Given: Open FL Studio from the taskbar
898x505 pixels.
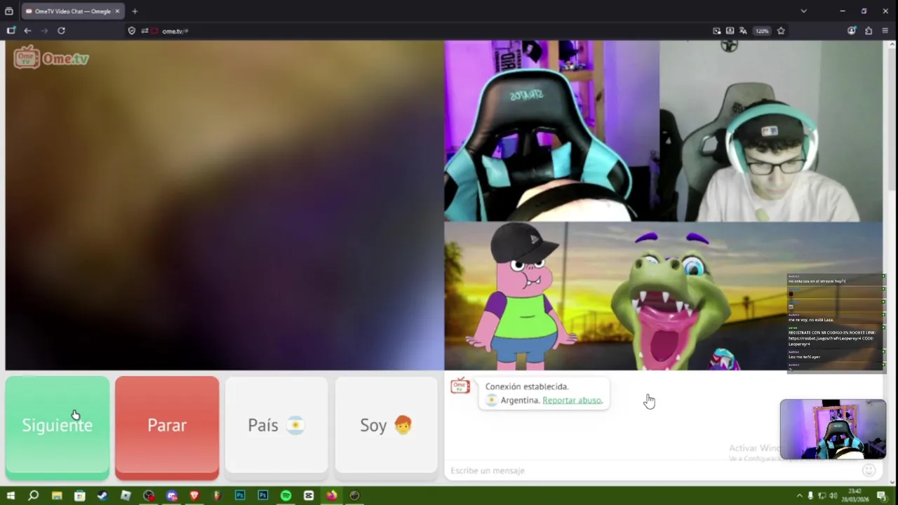Looking at the screenshot, I should (x=217, y=496).
